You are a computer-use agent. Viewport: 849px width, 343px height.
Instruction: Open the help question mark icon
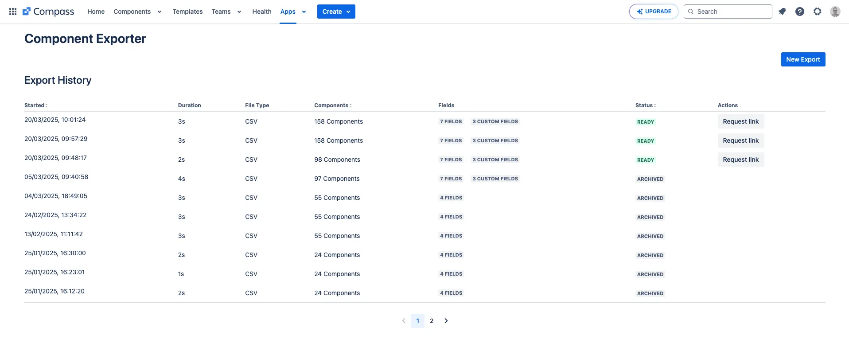click(x=800, y=12)
